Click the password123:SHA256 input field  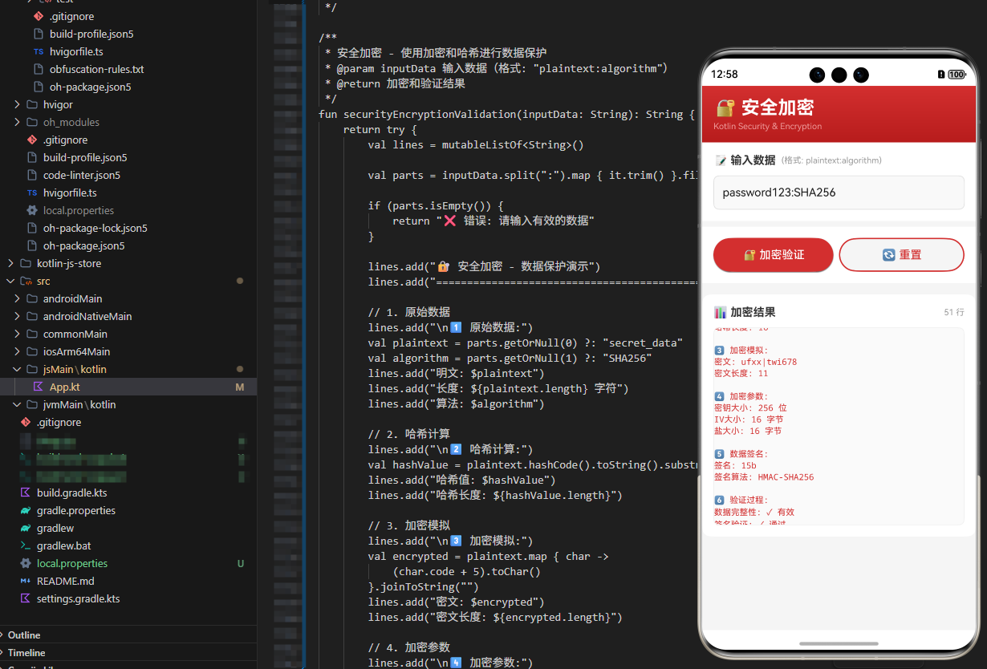[838, 193]
